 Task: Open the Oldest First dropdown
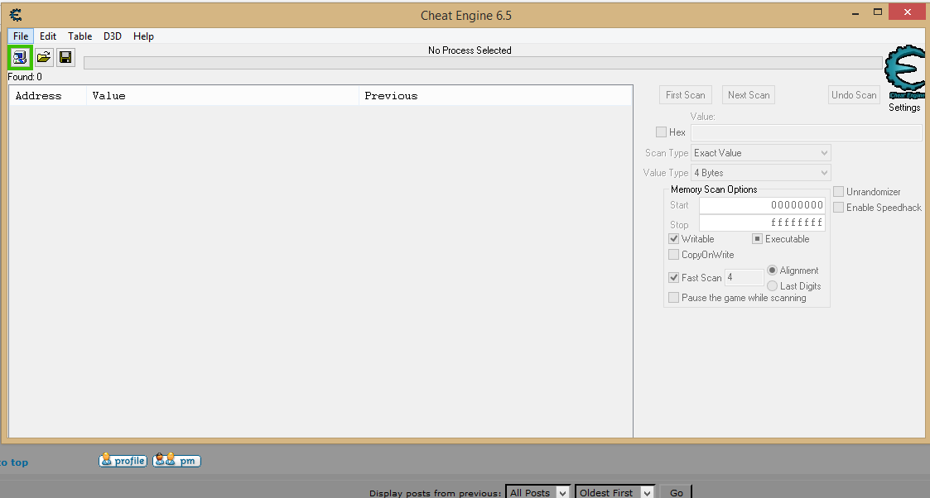pos(614,492)
